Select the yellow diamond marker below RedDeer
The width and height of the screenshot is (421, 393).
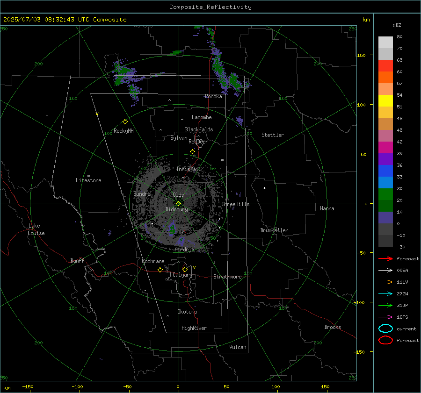click(192, 152)
